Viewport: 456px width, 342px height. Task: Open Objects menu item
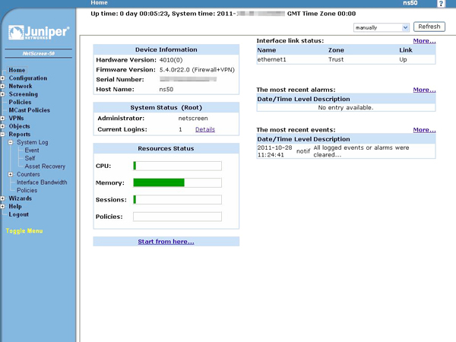coord(20,126)
